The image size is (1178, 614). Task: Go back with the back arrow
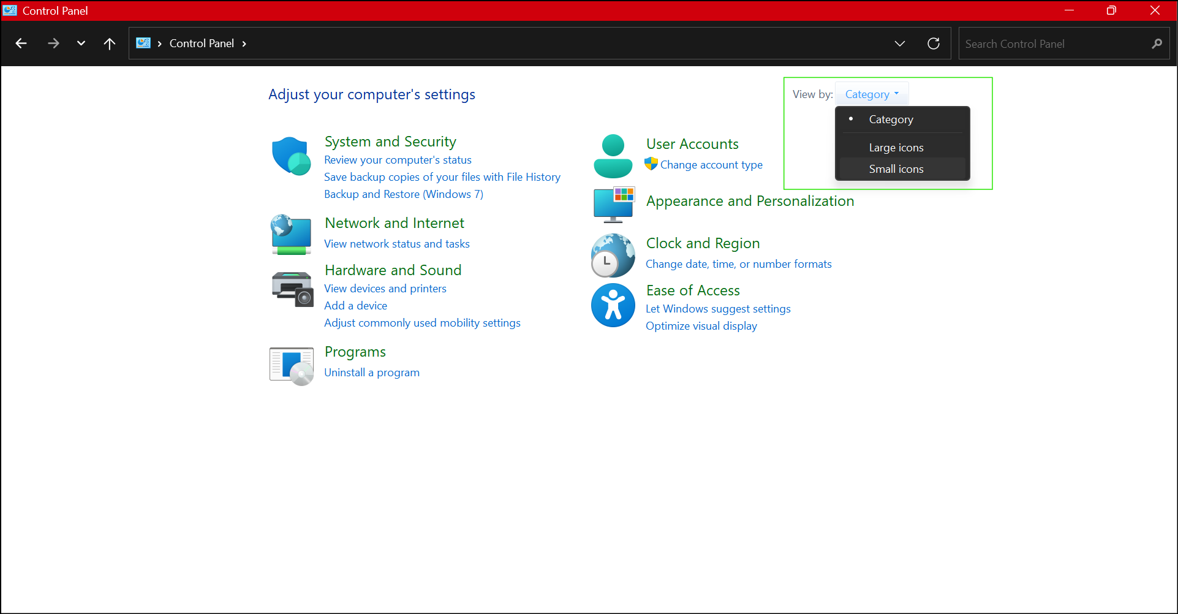click(x=21, y=44)
